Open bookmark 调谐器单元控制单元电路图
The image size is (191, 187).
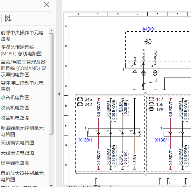(22, 131)
